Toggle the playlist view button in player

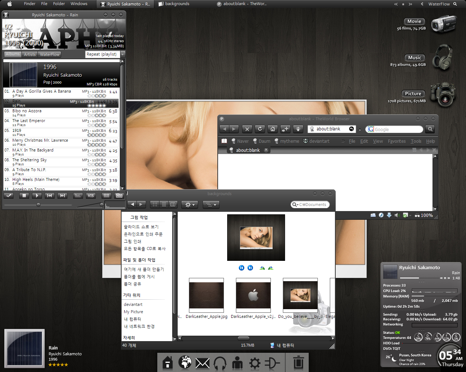coord(106,195)
